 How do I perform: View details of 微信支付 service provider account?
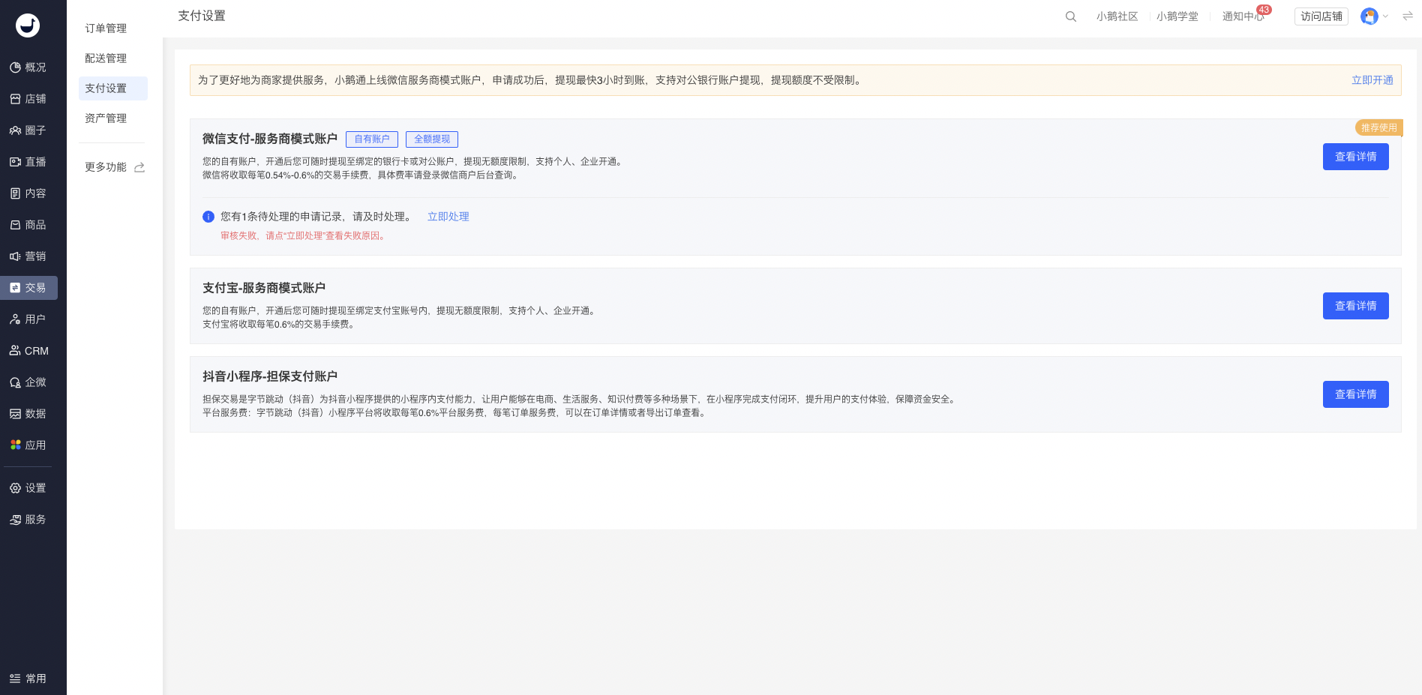pos(1355,157)
